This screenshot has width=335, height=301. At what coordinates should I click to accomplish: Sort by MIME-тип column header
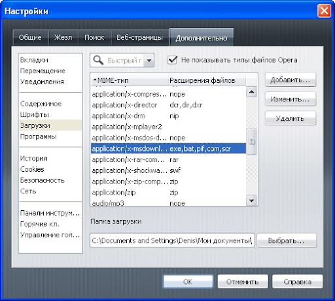pyautogui.click(x=130, y=80)
